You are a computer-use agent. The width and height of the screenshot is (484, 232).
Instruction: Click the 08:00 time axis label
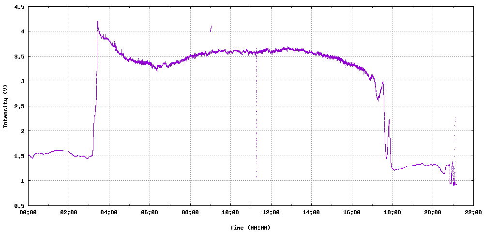pos(190,212)
